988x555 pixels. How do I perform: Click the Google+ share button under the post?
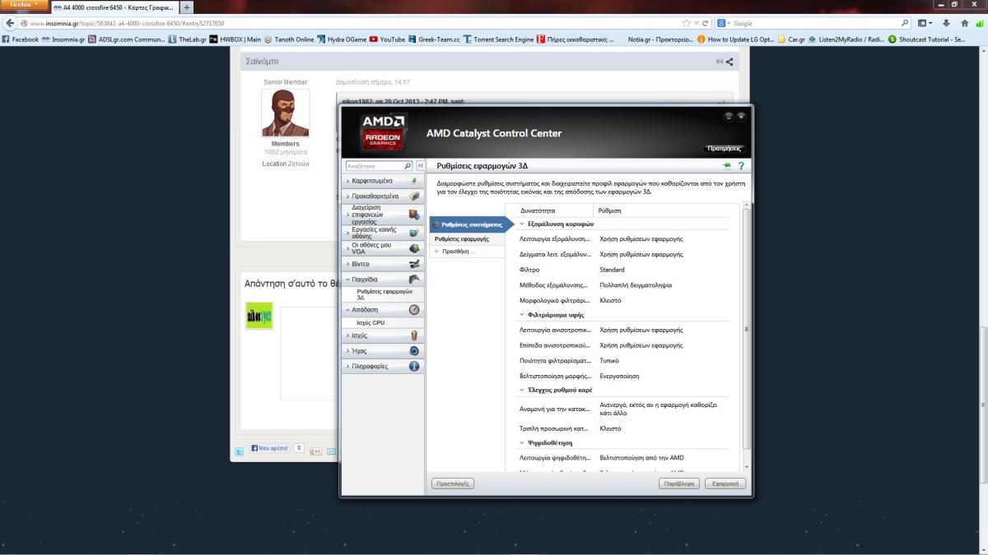click(x=315, y=451)
